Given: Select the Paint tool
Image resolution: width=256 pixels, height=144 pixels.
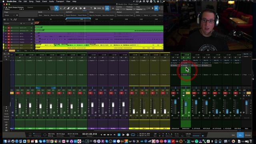Looking at the screenshot, I should 72,8.
